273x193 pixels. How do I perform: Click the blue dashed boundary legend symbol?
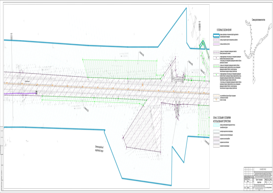click(x=216, y=36)
